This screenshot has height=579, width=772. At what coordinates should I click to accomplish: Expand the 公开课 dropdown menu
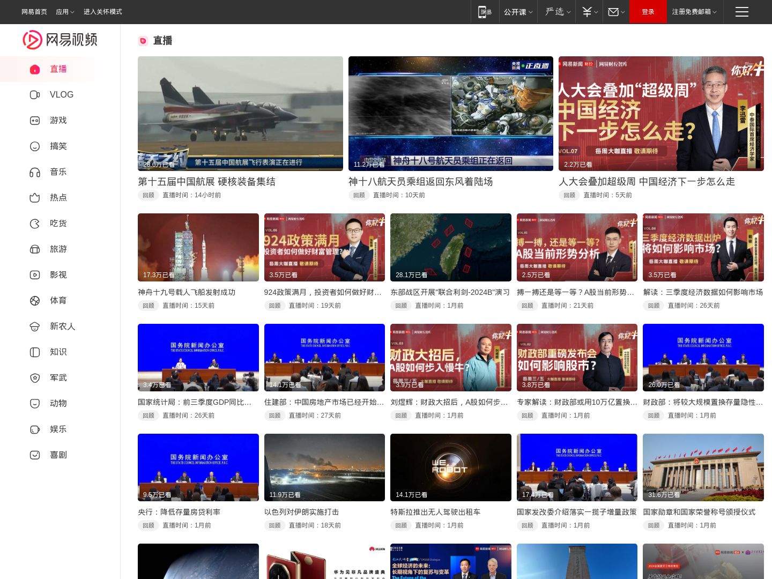pyautogui.click(x=518, y=12)
